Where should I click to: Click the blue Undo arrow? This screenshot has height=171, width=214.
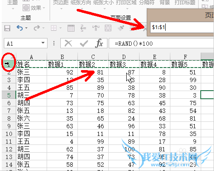[20, 28]
